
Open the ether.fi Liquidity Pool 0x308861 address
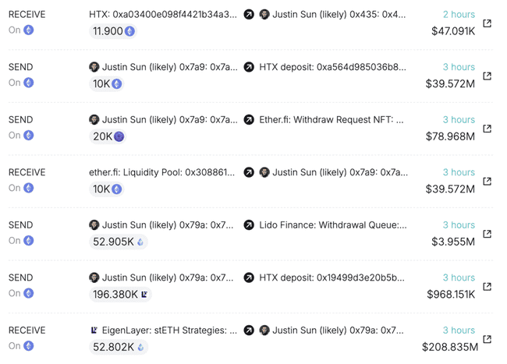pos(162,172)
